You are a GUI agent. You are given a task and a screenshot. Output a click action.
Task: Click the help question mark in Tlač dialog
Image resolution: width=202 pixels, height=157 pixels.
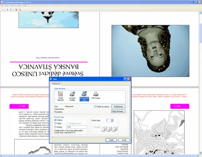tap(125, 79)
